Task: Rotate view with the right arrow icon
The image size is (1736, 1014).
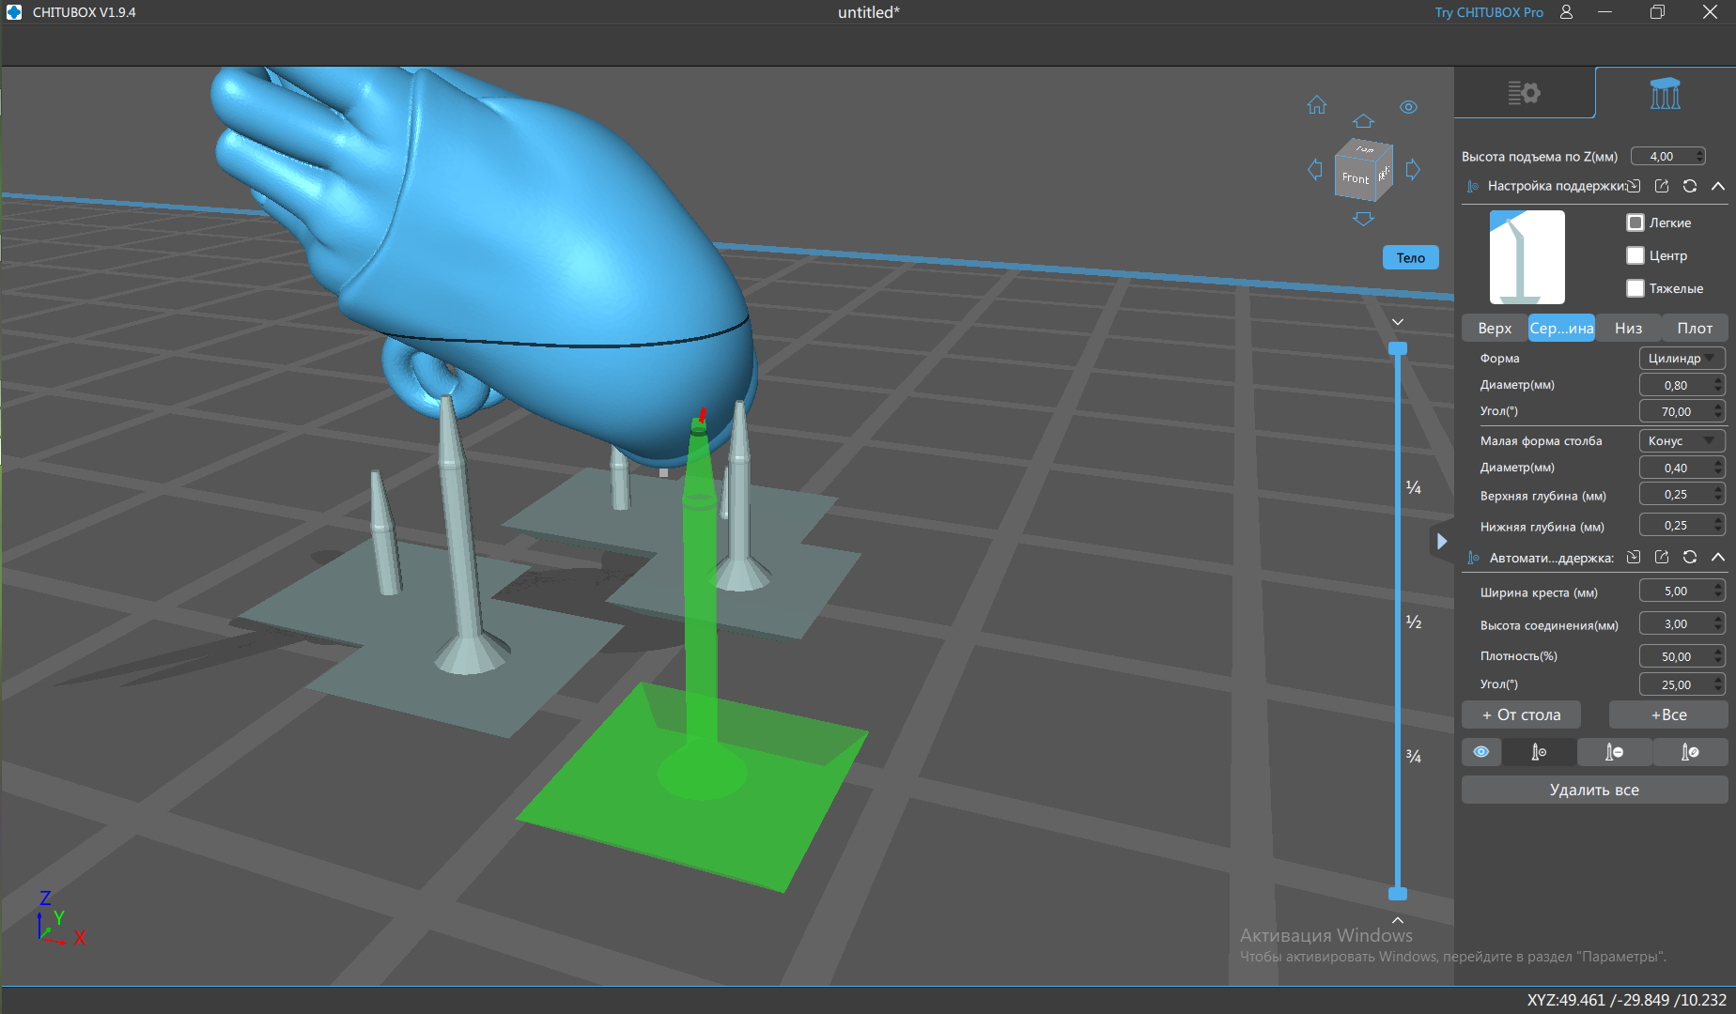Action: pos(1413,170)
